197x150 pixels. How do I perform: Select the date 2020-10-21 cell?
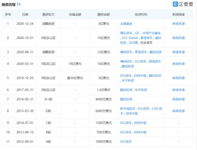coord(25,38)
